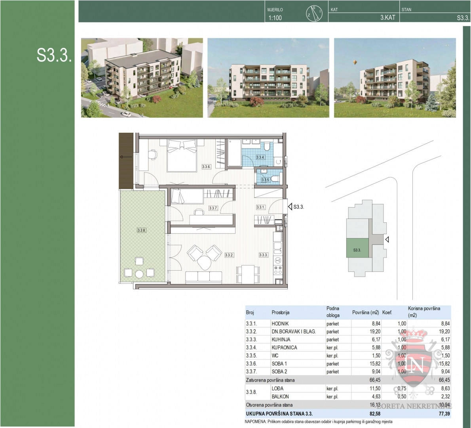Click the UKUPNA POVRŠINA STANA 3.3. total row
Screen dimensions: 471x428
pos(348,413)
